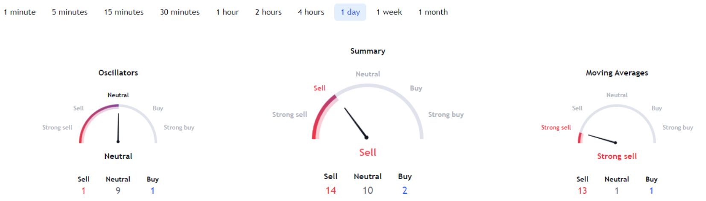706x201 pixels.
Task: Click Moving Averages sell count 13
Action: (x=582, y=191)
